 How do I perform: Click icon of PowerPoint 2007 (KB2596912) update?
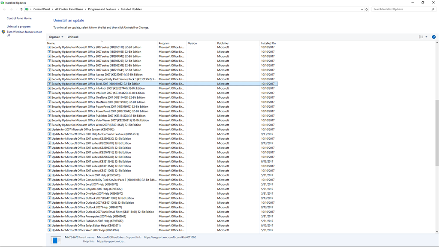49,107
